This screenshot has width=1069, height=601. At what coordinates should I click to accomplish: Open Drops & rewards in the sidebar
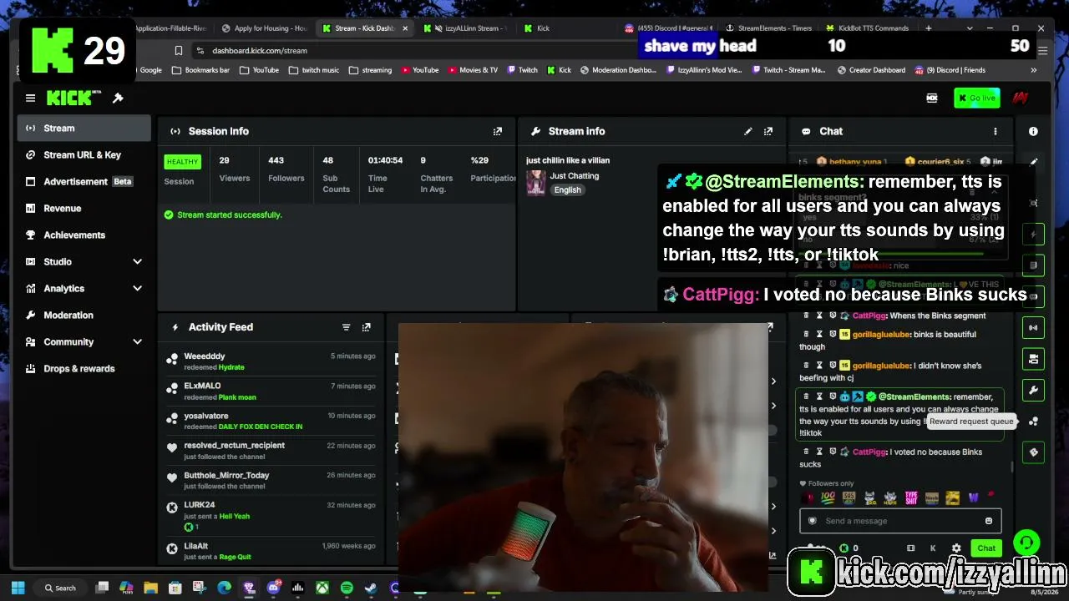tap(84, 368)
